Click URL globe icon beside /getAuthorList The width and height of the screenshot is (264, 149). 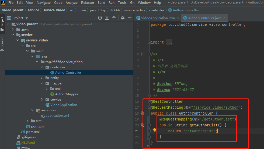pos(197,119)
